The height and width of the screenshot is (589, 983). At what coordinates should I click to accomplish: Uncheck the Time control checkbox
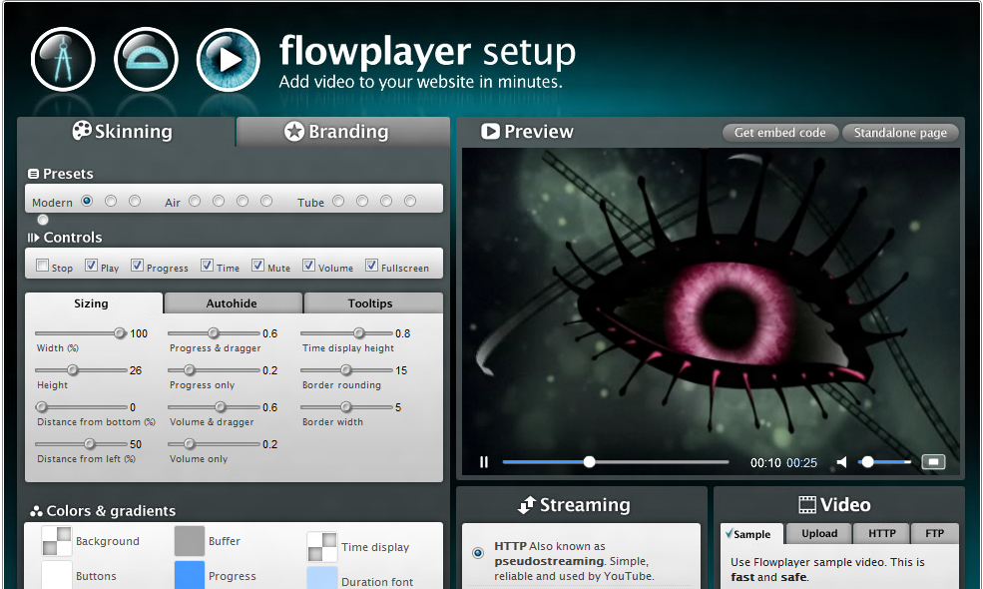207,266
